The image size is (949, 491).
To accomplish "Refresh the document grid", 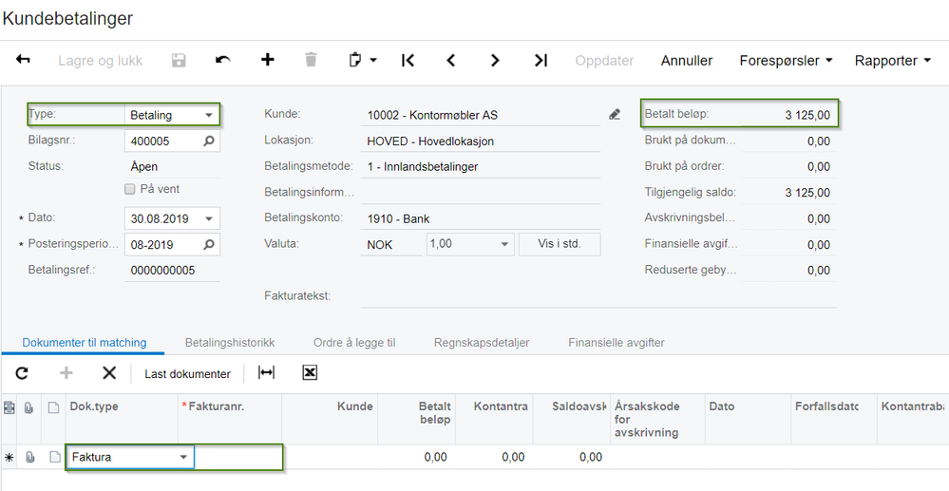I will 22,373.
